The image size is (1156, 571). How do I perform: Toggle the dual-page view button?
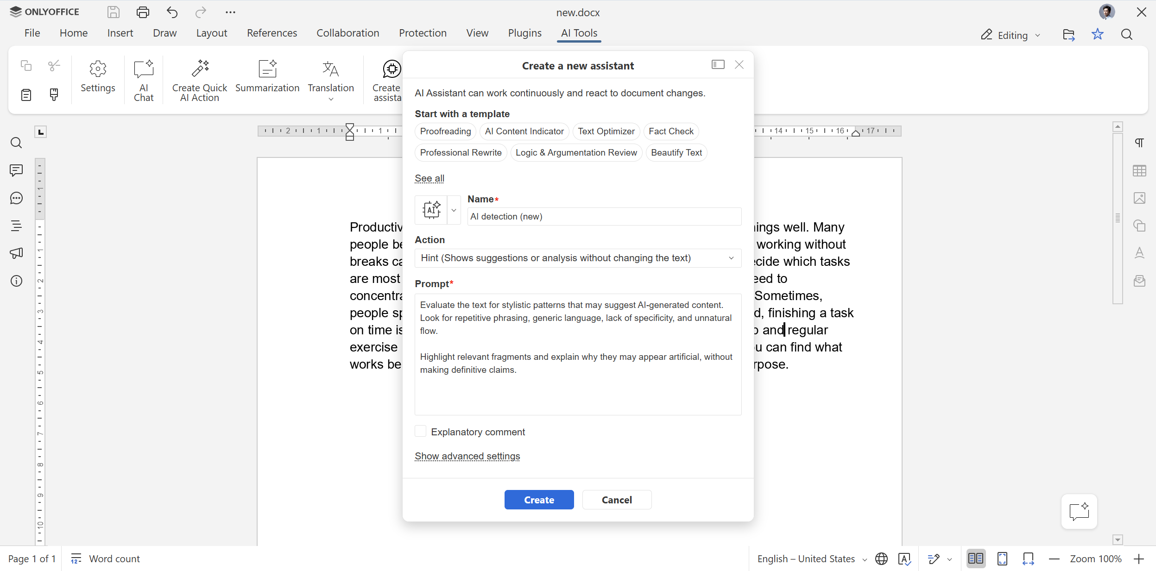point(976,559)
